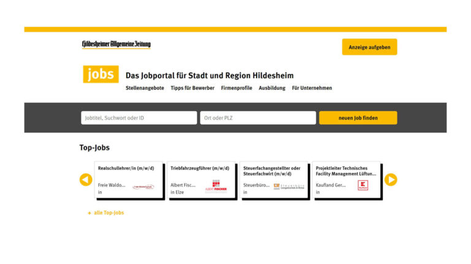The width and height of the screenshot is (471, 264).
Task: Click the Top-Jobs heading
Action: 94,148
